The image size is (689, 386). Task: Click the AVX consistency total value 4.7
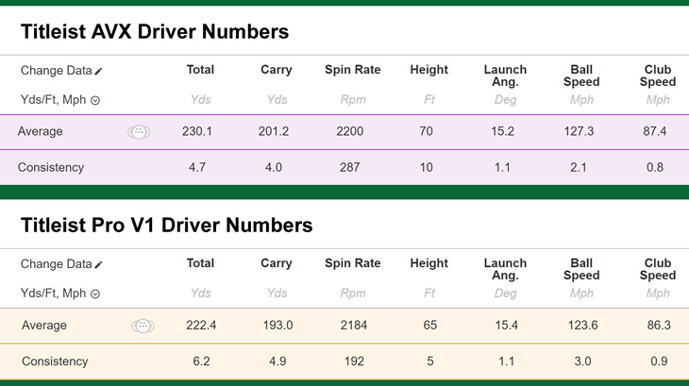pos(197,167)
